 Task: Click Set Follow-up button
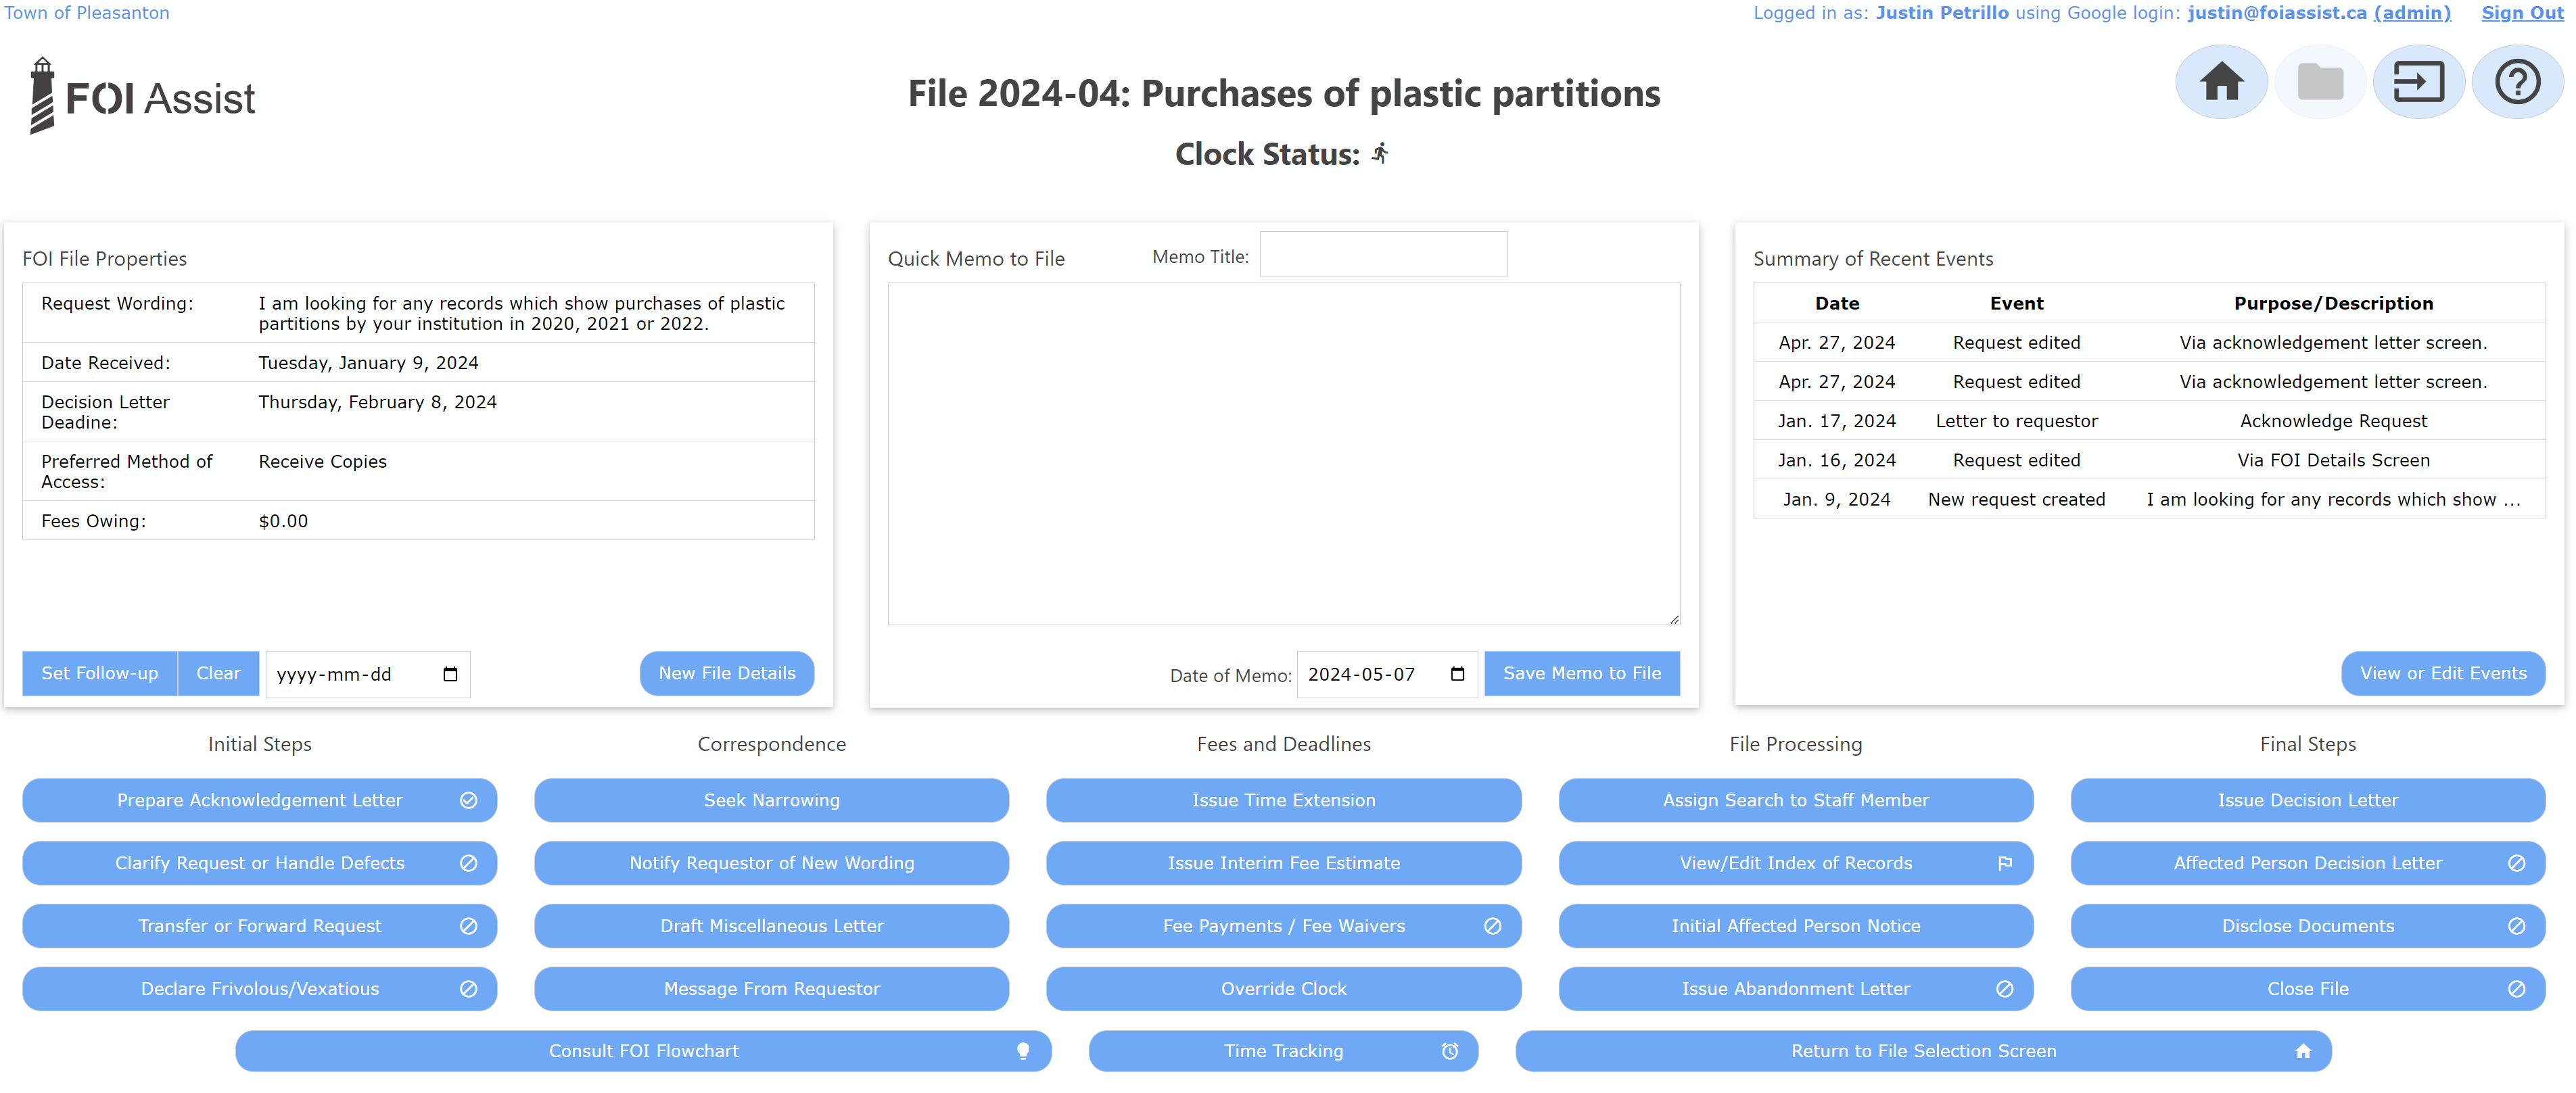tap(100, 673)
